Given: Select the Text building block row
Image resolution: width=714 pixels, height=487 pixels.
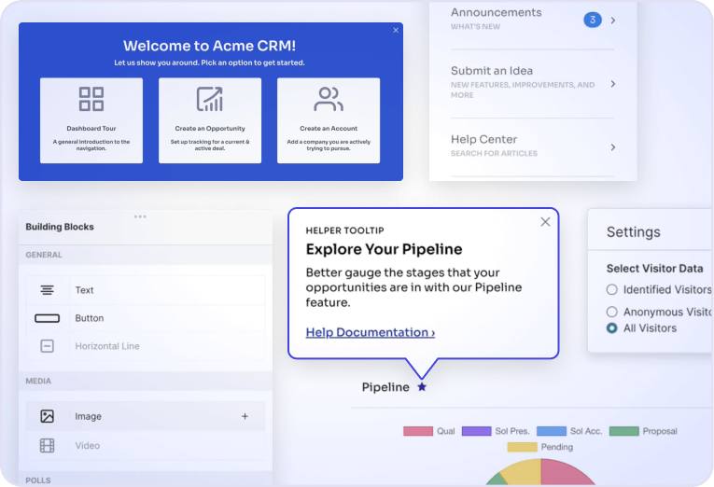Looking at the screenshot, I should [x=146, y=290].
